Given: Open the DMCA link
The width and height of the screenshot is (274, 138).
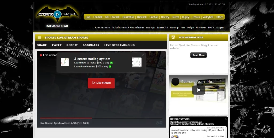Looking at the screenshot, I should [x=211, y=27].
